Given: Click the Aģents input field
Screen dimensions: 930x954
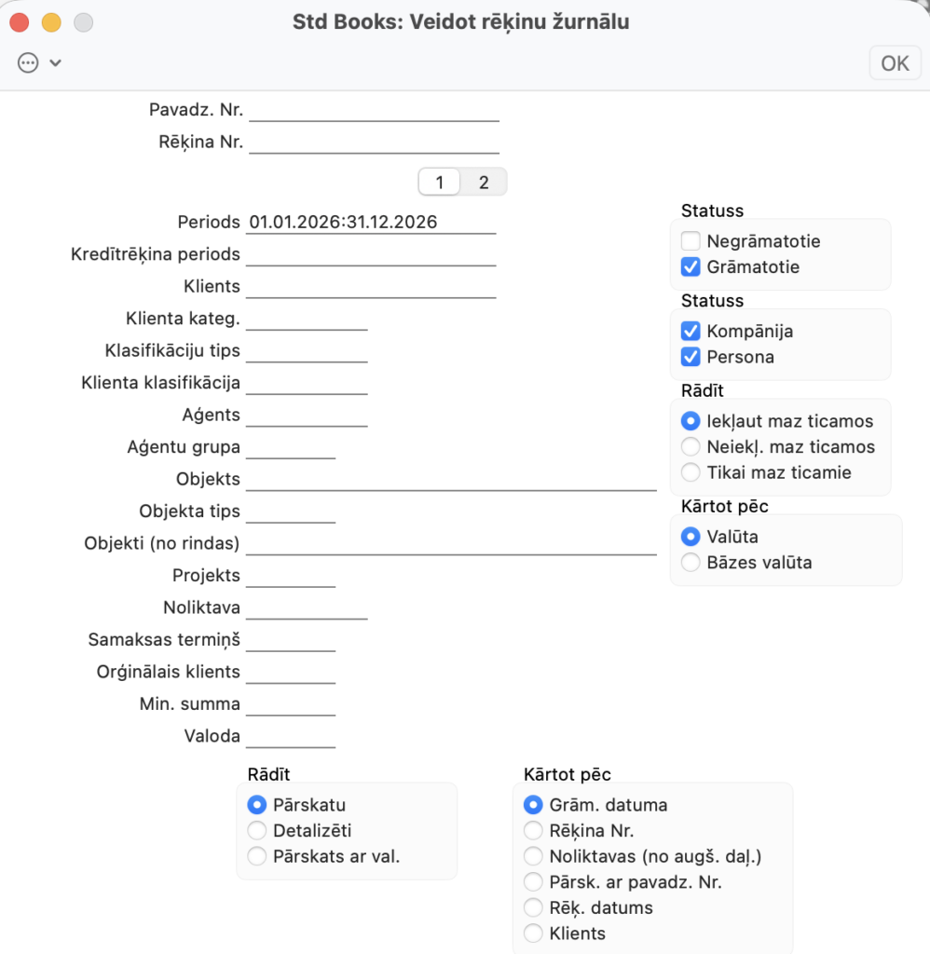Looking at the screenshot, I should pos(307,415).
